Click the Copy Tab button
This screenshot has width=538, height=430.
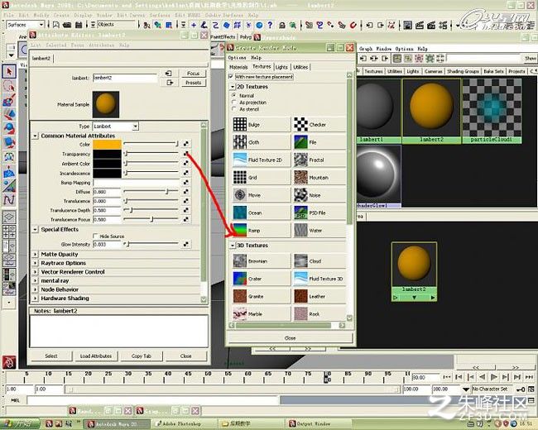click(142, 356)
